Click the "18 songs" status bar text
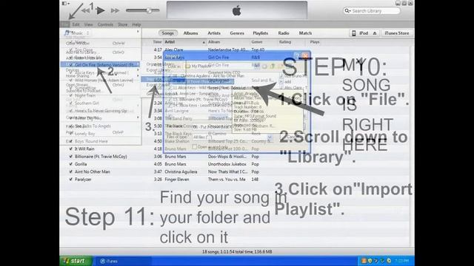This screenshot has width=474, height=266. pyautogui.click(x=237, y=251)
